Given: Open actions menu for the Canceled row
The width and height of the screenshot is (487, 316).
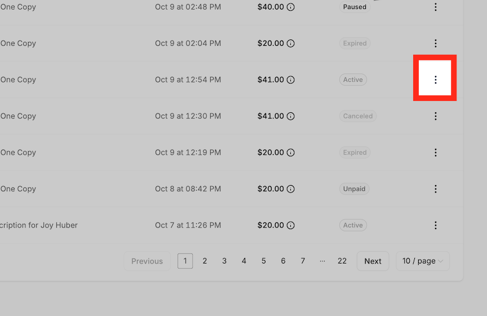Looking at the screenshot, I should click(x=436, y=116).
